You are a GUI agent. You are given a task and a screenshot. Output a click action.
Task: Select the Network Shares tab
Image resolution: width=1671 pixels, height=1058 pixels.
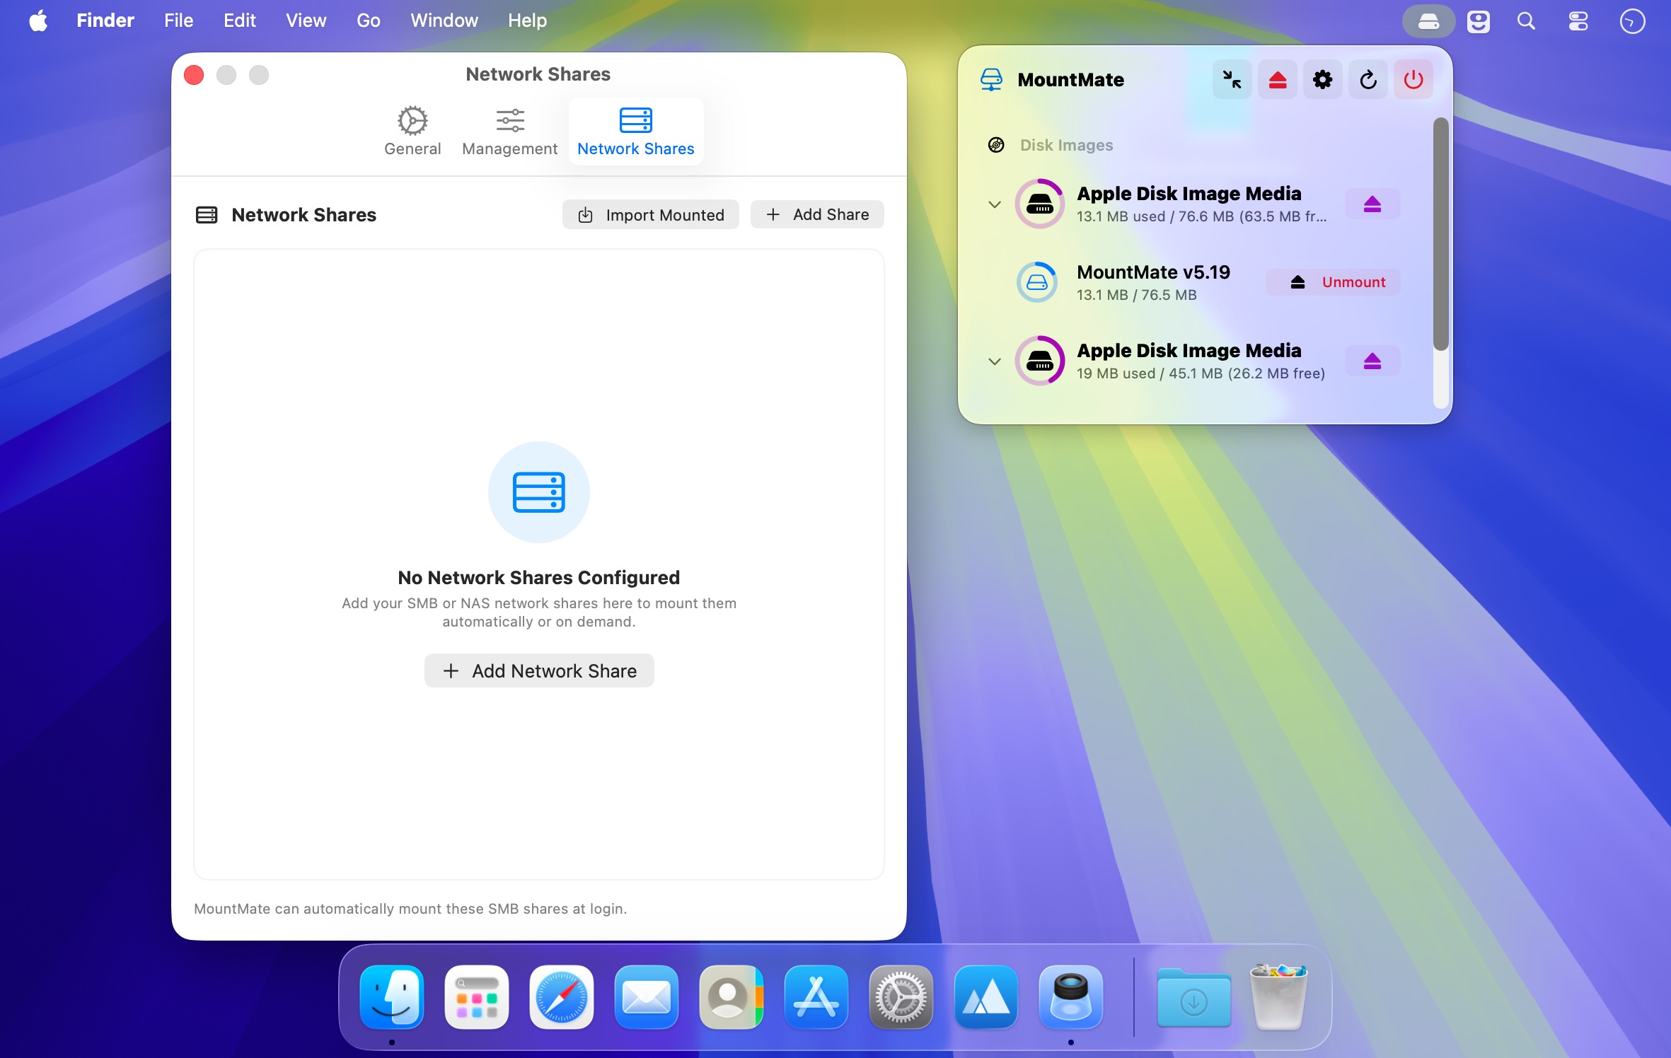click(635, 132)
